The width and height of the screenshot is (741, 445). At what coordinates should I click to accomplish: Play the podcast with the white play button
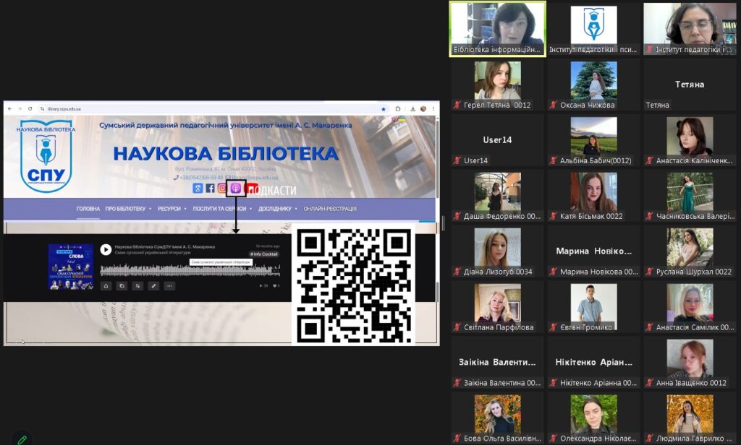(x=106, y=249)
